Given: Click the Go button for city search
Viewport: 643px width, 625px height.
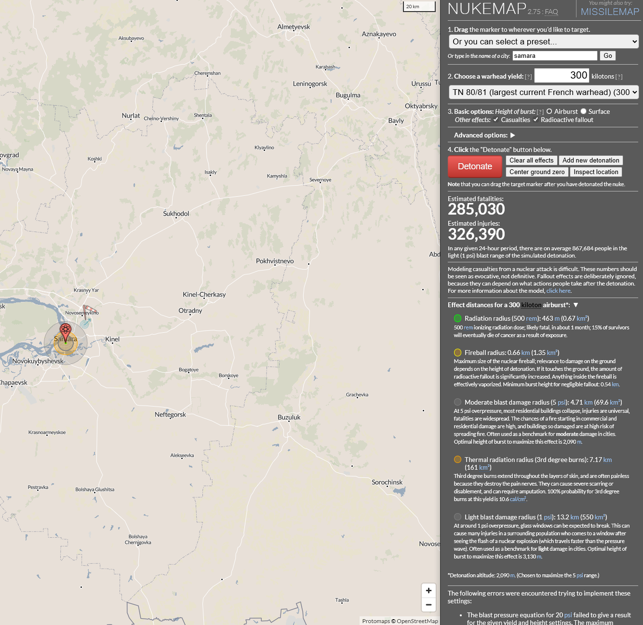Looking at the screenshot, I should (608, 56).
